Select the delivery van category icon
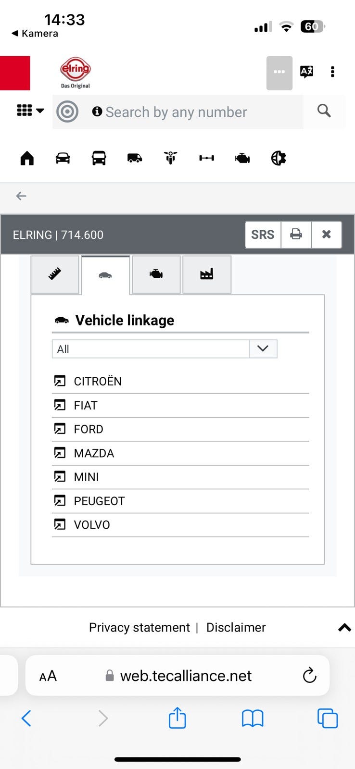The height and width of the screenshot is (769, 355). click(x=135, y=158)
